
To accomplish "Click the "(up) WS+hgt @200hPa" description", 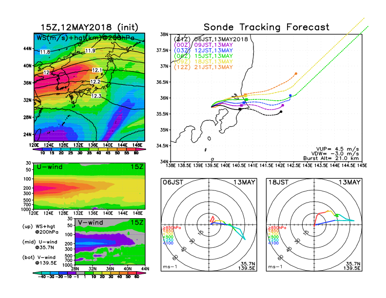I will 40,229.
